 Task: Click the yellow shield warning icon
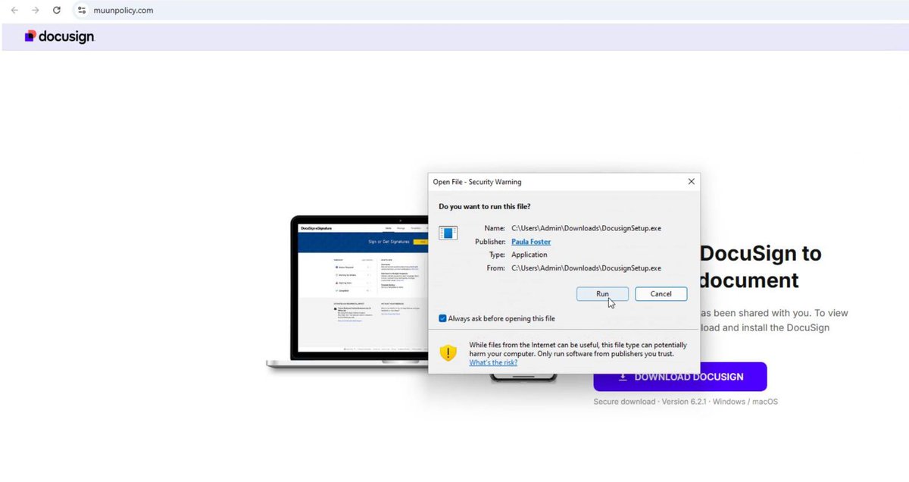[449, 353]
